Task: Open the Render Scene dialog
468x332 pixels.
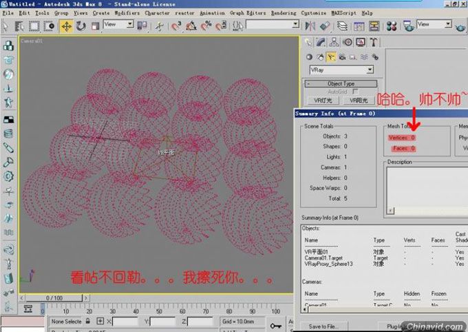Action: pos(409,26)
